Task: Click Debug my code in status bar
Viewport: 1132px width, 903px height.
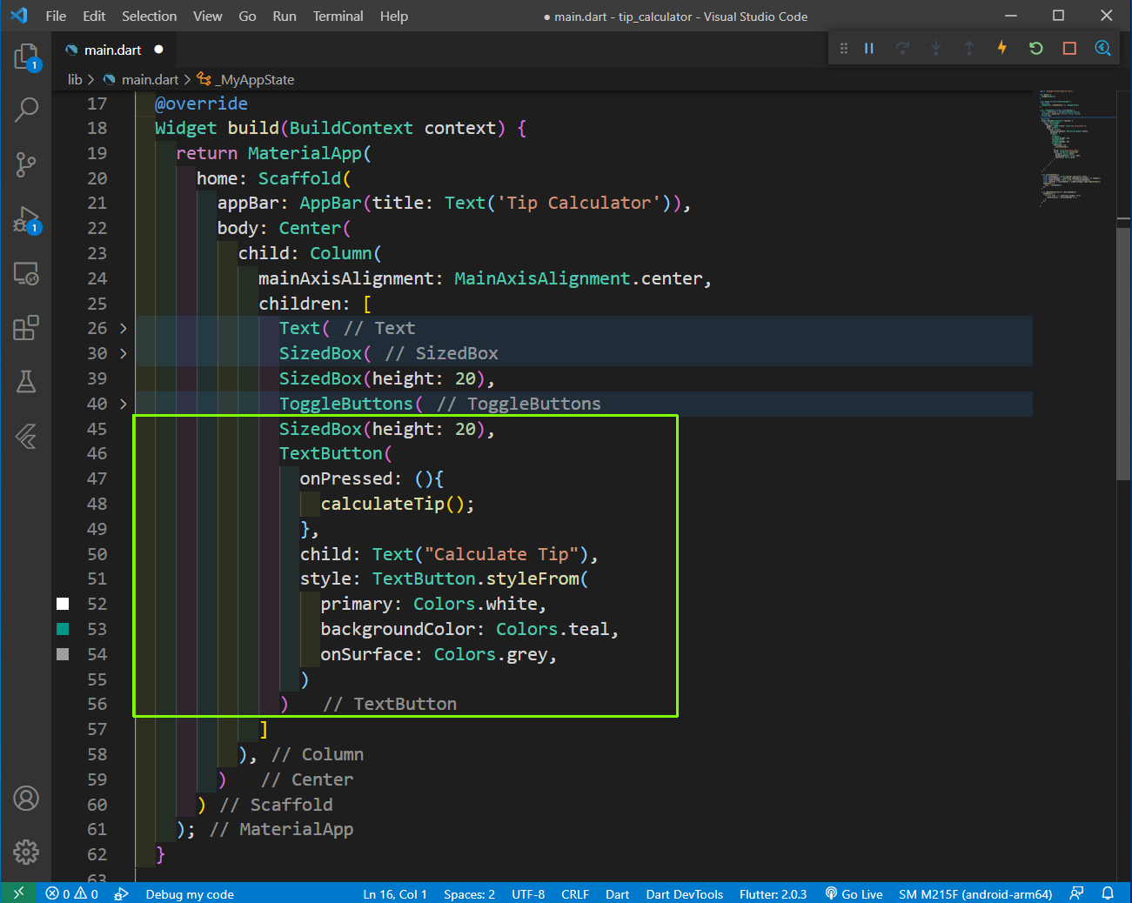Action: 190,893
